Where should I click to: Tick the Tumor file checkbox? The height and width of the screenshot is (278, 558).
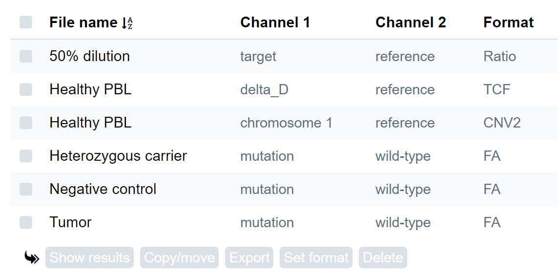tap(26, 222)
